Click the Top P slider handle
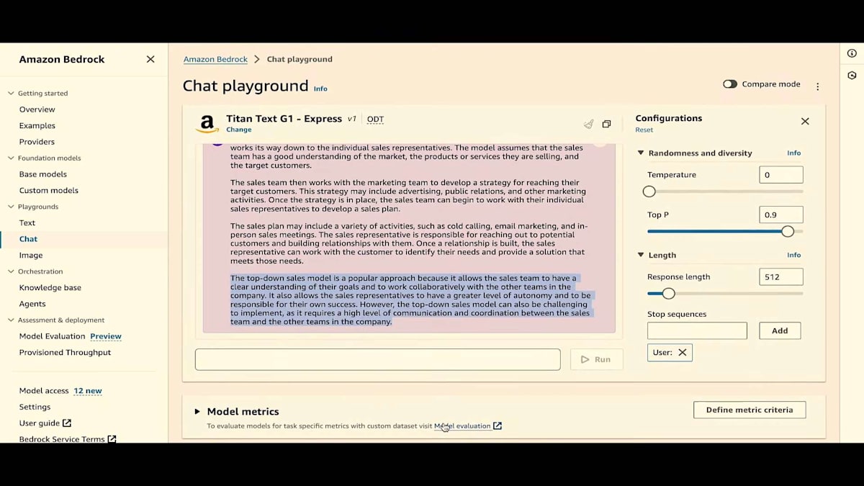This screenshot has width=864, height=486. pyautogui.click(x=788, y=231)
